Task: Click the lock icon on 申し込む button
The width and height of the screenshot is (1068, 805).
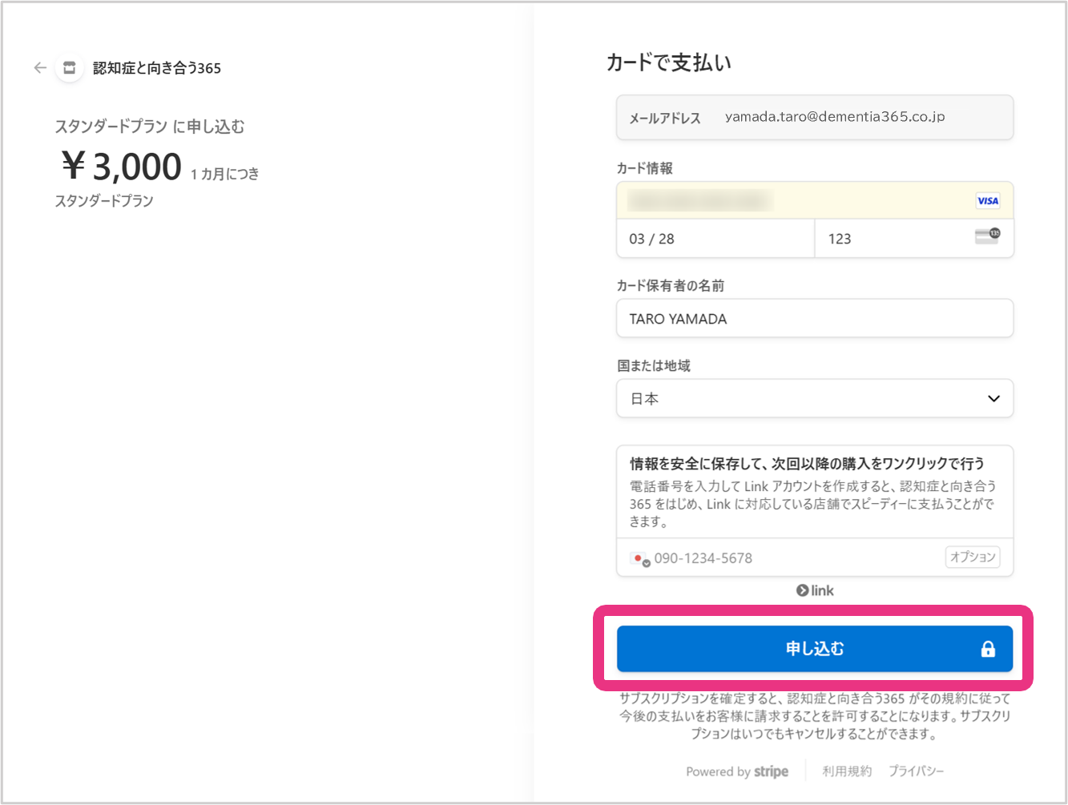Action: click(x=988, y=650)
